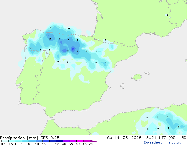Click the 35–40 mm legend color swatch
This screenshot has height=145, width=187.
[x=73, y=141]
